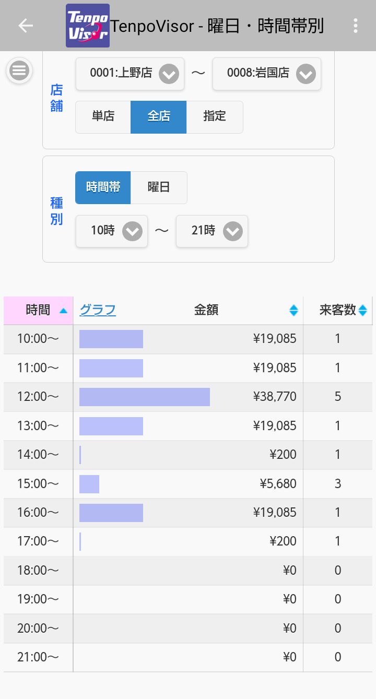Open the 0001:上野店 store dropdown
Viewport: 376px width, 699px height.
click(x=130, y=74)
